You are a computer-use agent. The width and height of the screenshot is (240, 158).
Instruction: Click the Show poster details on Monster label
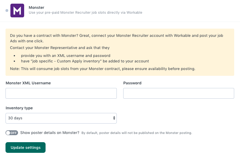coord(50,133)
